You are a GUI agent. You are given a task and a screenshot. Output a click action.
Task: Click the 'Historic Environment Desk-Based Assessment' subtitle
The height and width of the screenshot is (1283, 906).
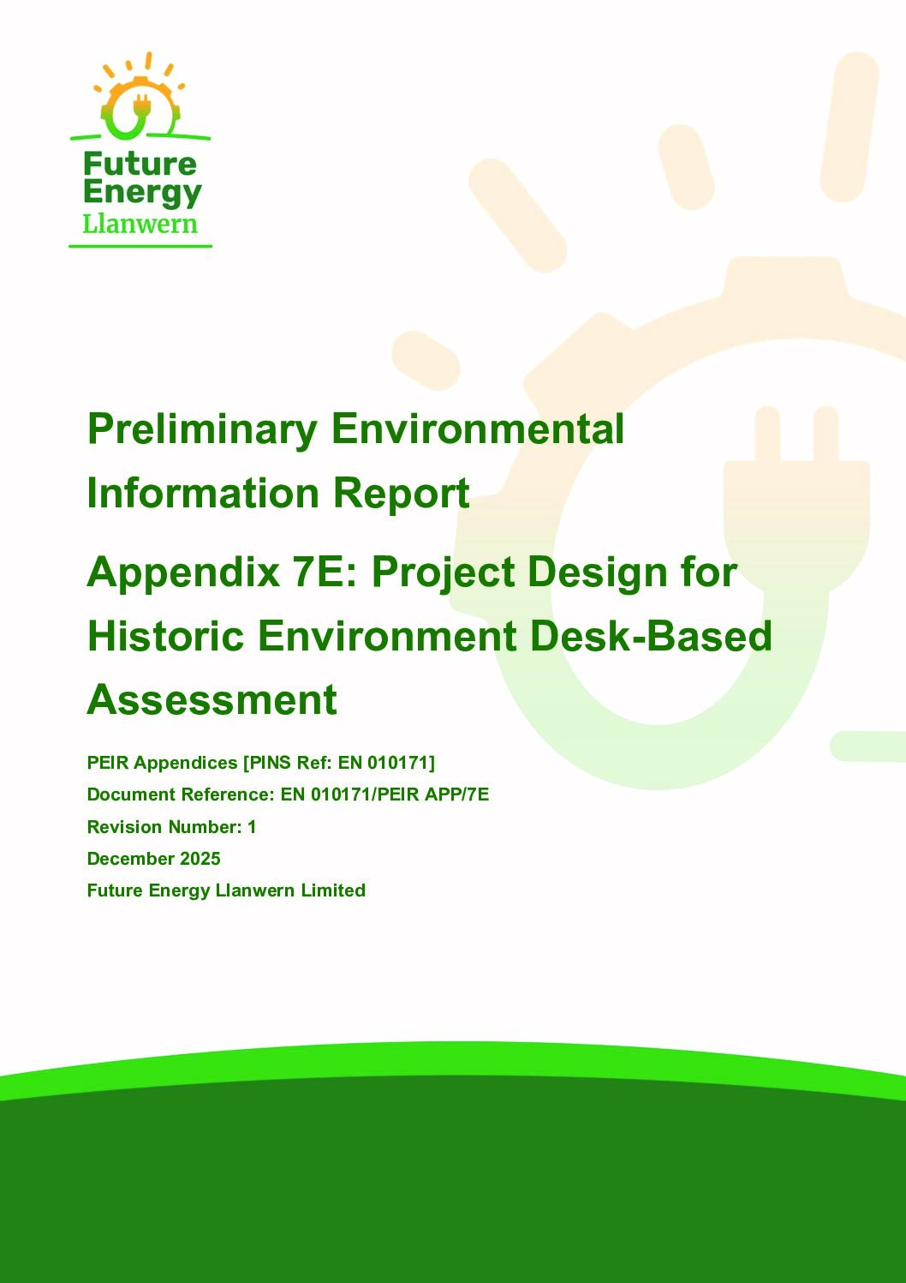coord(428,637)
